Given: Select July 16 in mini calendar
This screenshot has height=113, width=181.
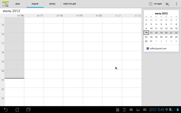Looking at the screenshot, I should point(146,33).
